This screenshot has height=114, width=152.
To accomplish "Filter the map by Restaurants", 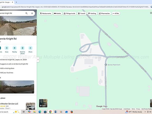I will [46, 13].
